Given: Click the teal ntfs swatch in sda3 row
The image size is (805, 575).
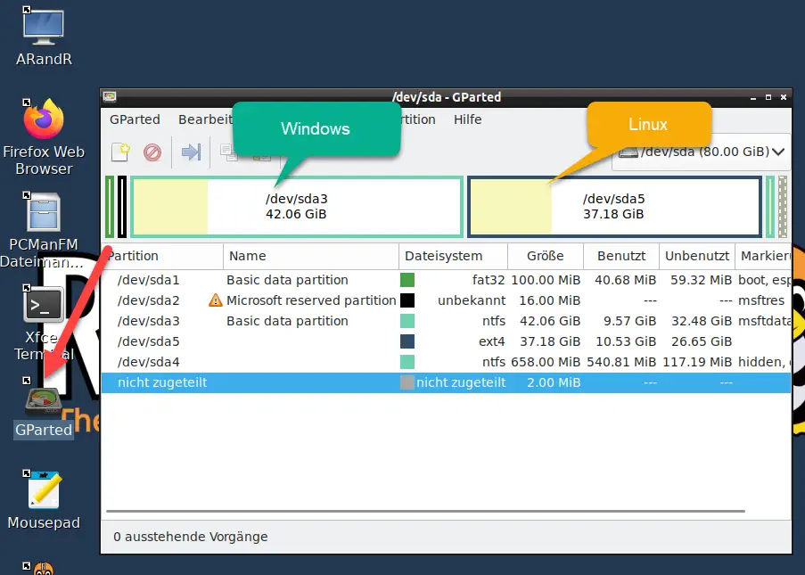Looking at the screenshot, I should click(407, 321).
